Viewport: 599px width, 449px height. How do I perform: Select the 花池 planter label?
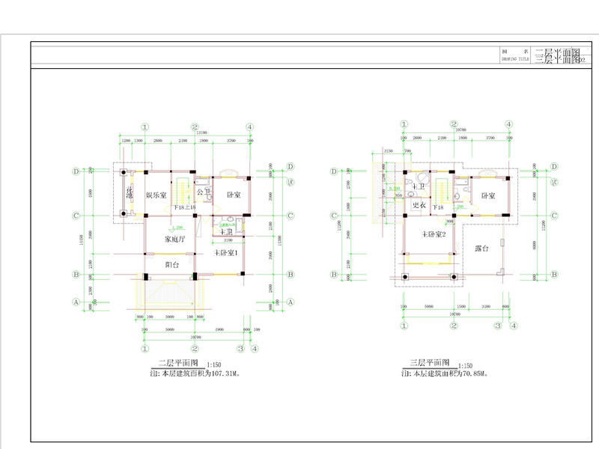129,193
